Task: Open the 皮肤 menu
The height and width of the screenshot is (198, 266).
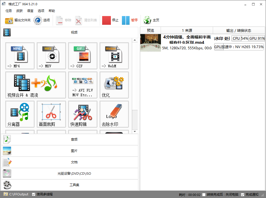Action: click(19, 11)
